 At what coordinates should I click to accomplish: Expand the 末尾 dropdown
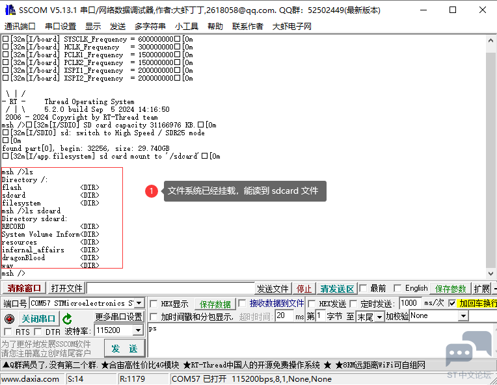(x=379, y=317)
